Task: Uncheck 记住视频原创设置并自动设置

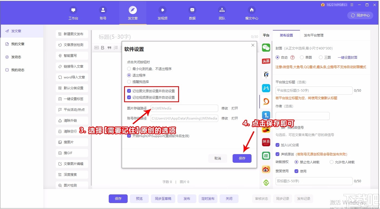Action: (129, 98)
